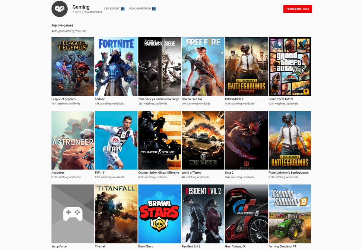This screenshot has width=362, height=249.
Task: Open the Resident Evil 2 cover
Action: pyautogui.click(x=203, y=214)
